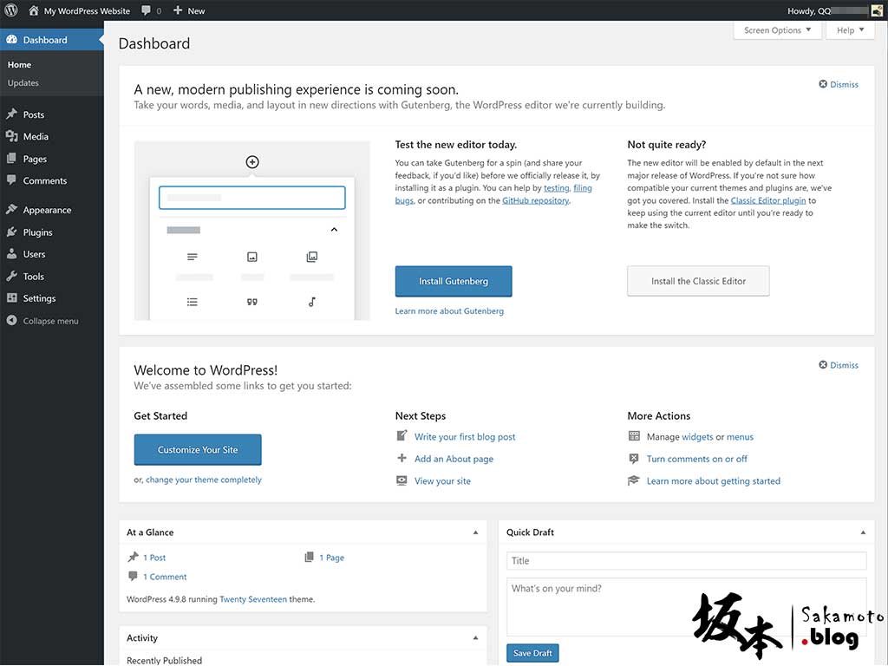Screen dimensions: 888x666
Task: Click the list block icon in Gutenberg preview
Action: 193,302
